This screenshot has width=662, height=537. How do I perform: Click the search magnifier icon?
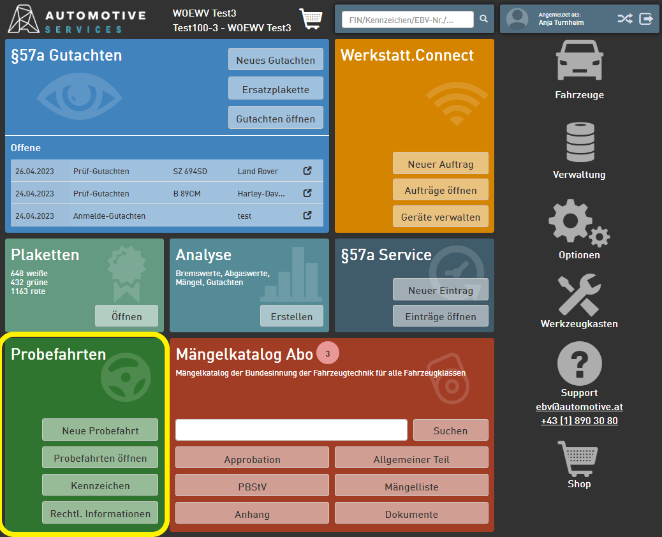483,19
